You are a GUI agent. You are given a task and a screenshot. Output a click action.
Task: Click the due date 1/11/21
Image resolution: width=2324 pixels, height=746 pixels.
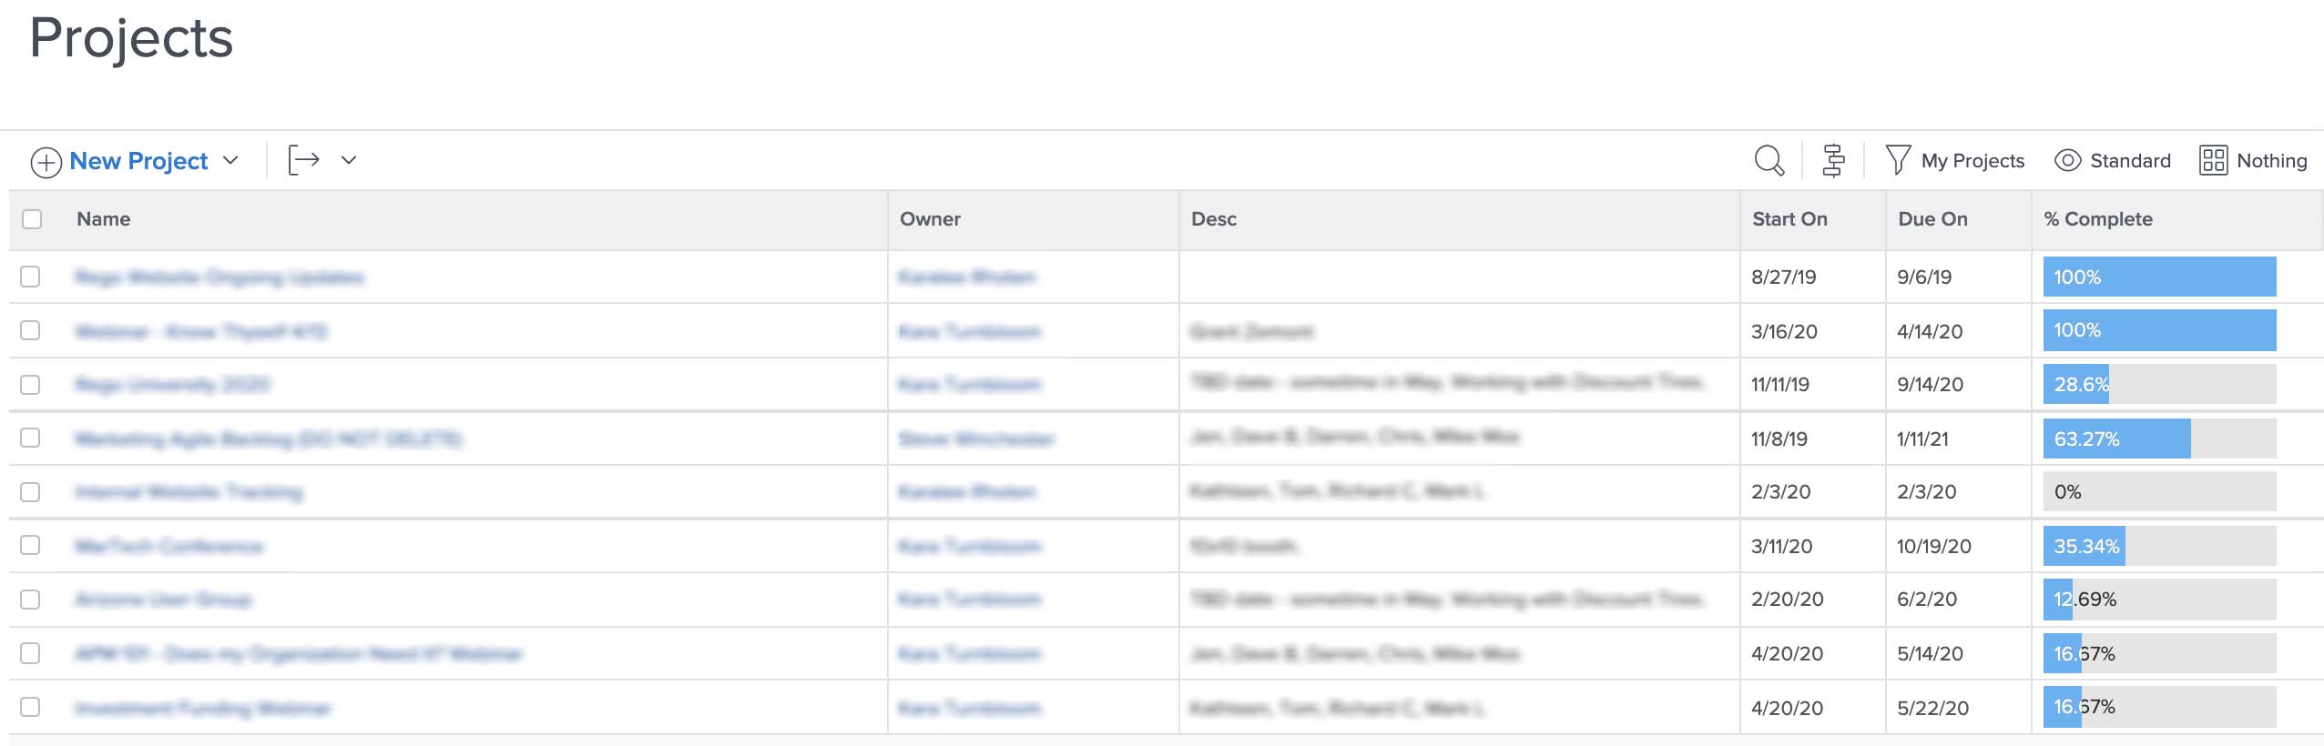tap(1922, 439)
